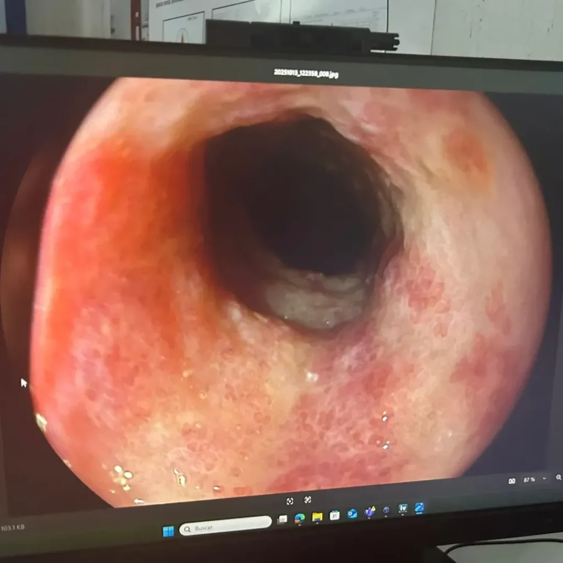Click the right viewer icon below the image
563x563 pixels.
pyautogui.click(x=307, y=500)
